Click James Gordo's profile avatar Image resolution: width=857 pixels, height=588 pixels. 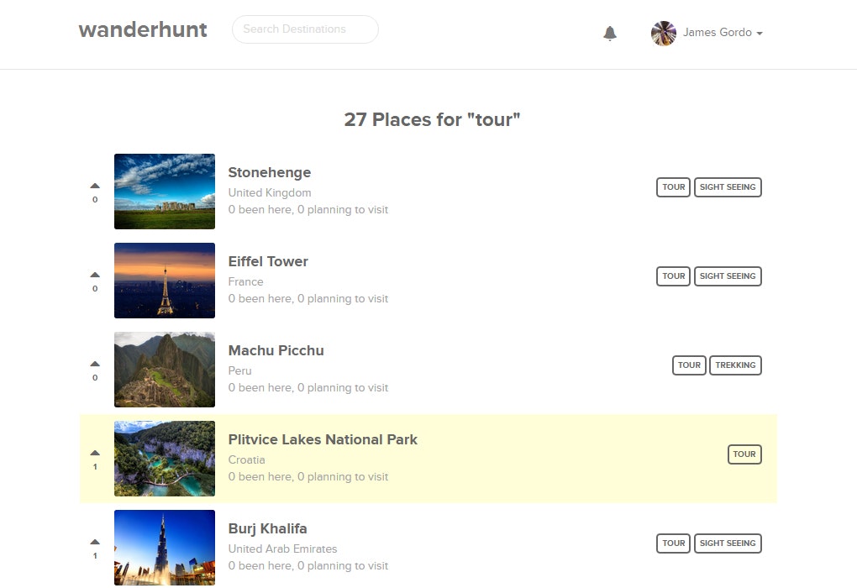(664, 34)
